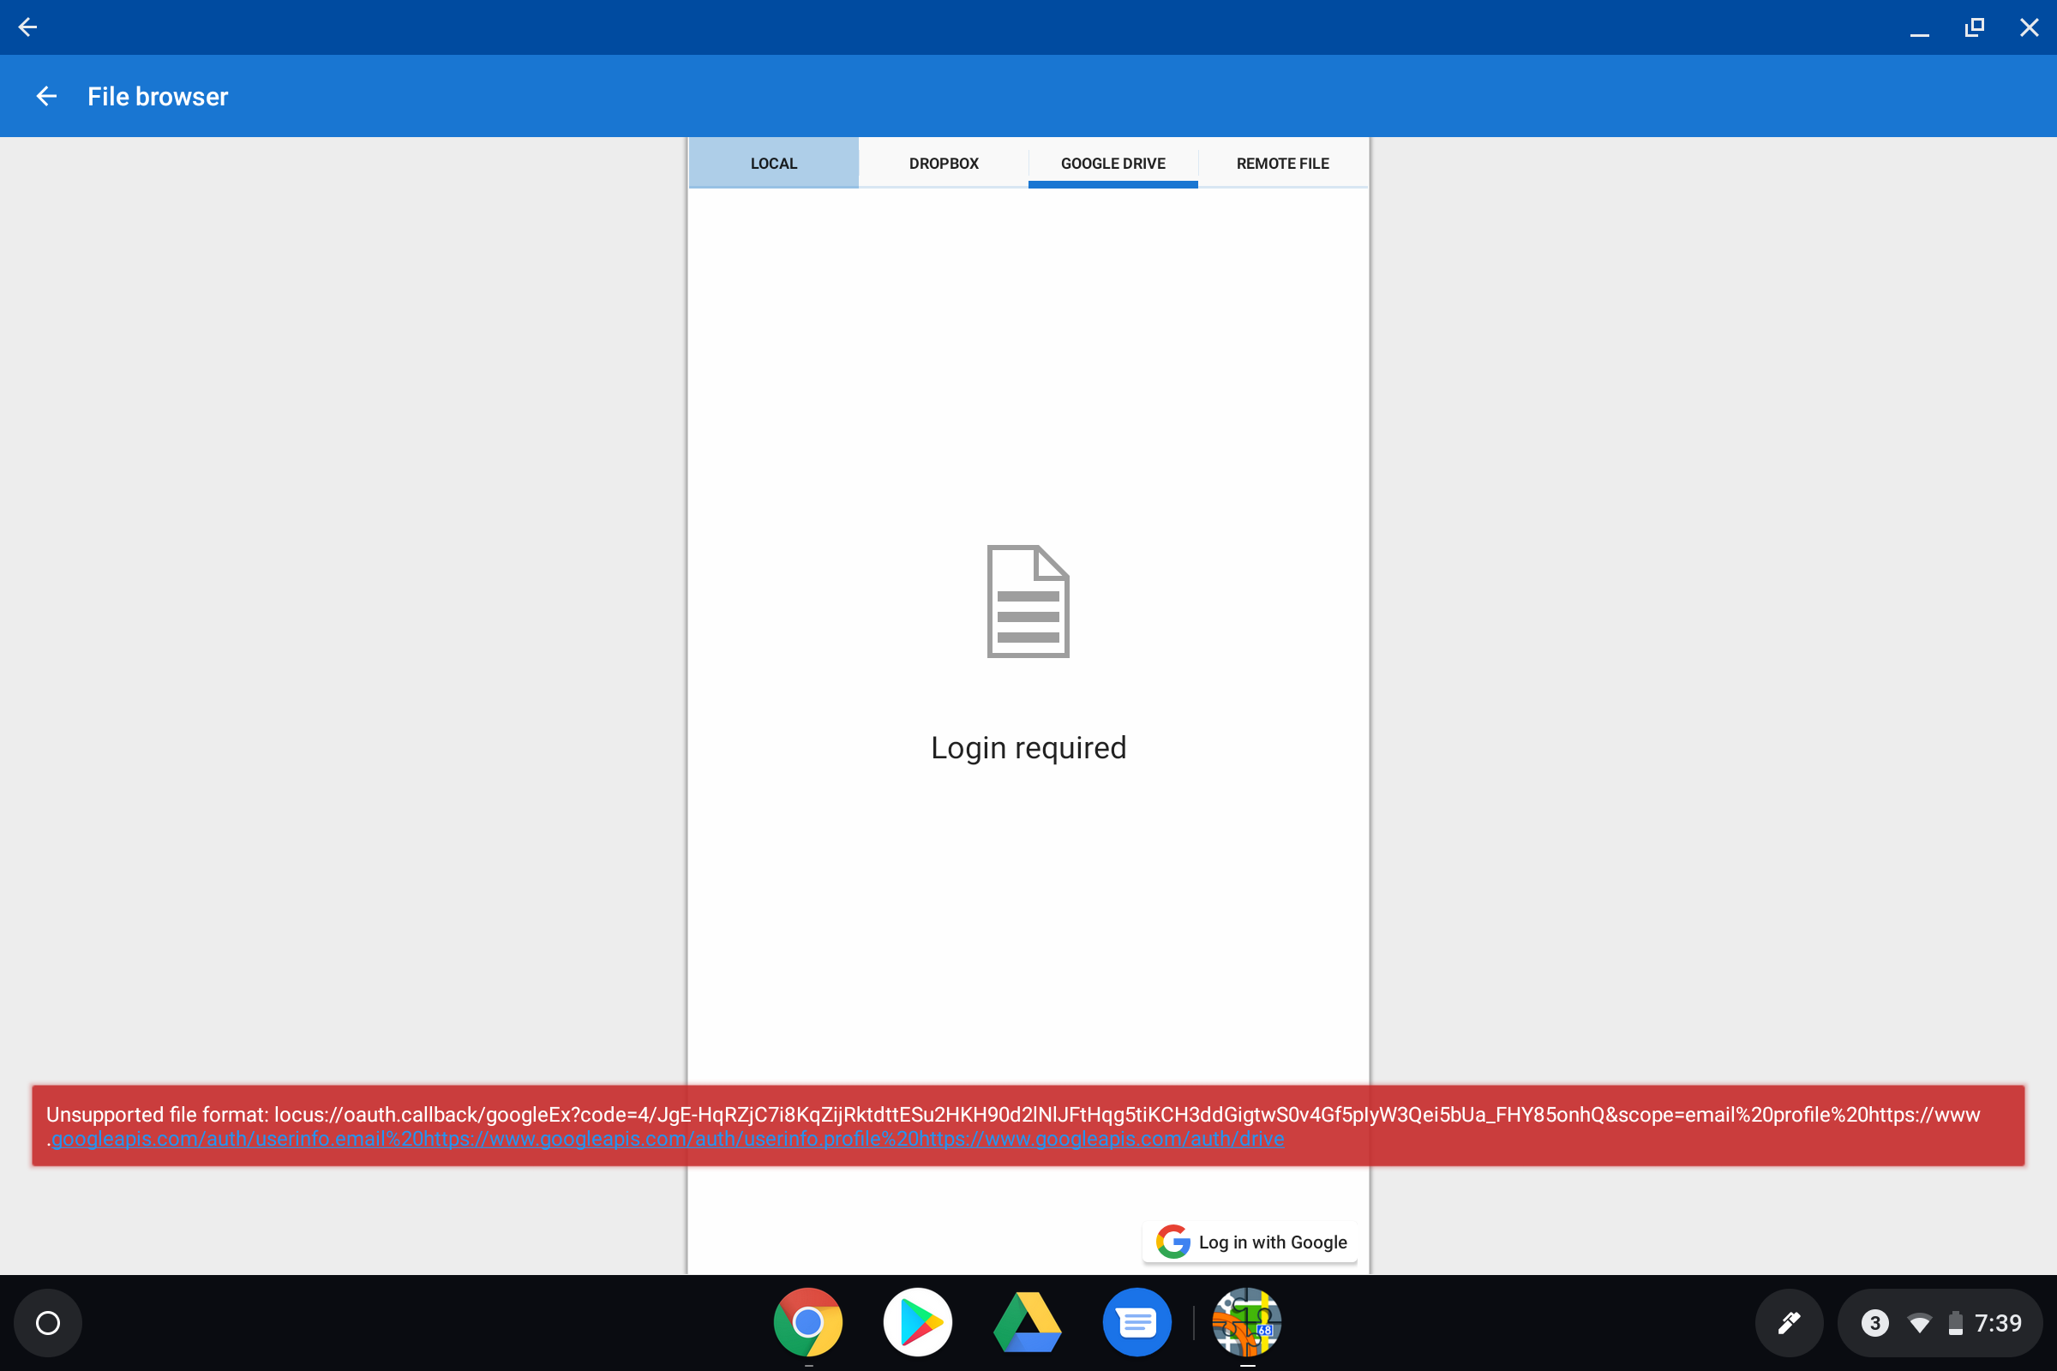This screenshot has height=1371, width=2057.
Task: Restore down the window
Action: point(1974,27)
